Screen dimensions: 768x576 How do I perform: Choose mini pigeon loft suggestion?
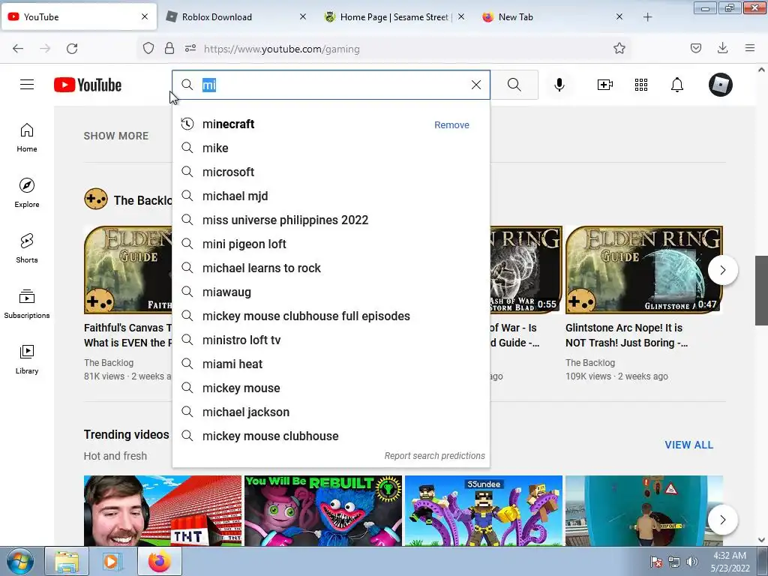331,244
